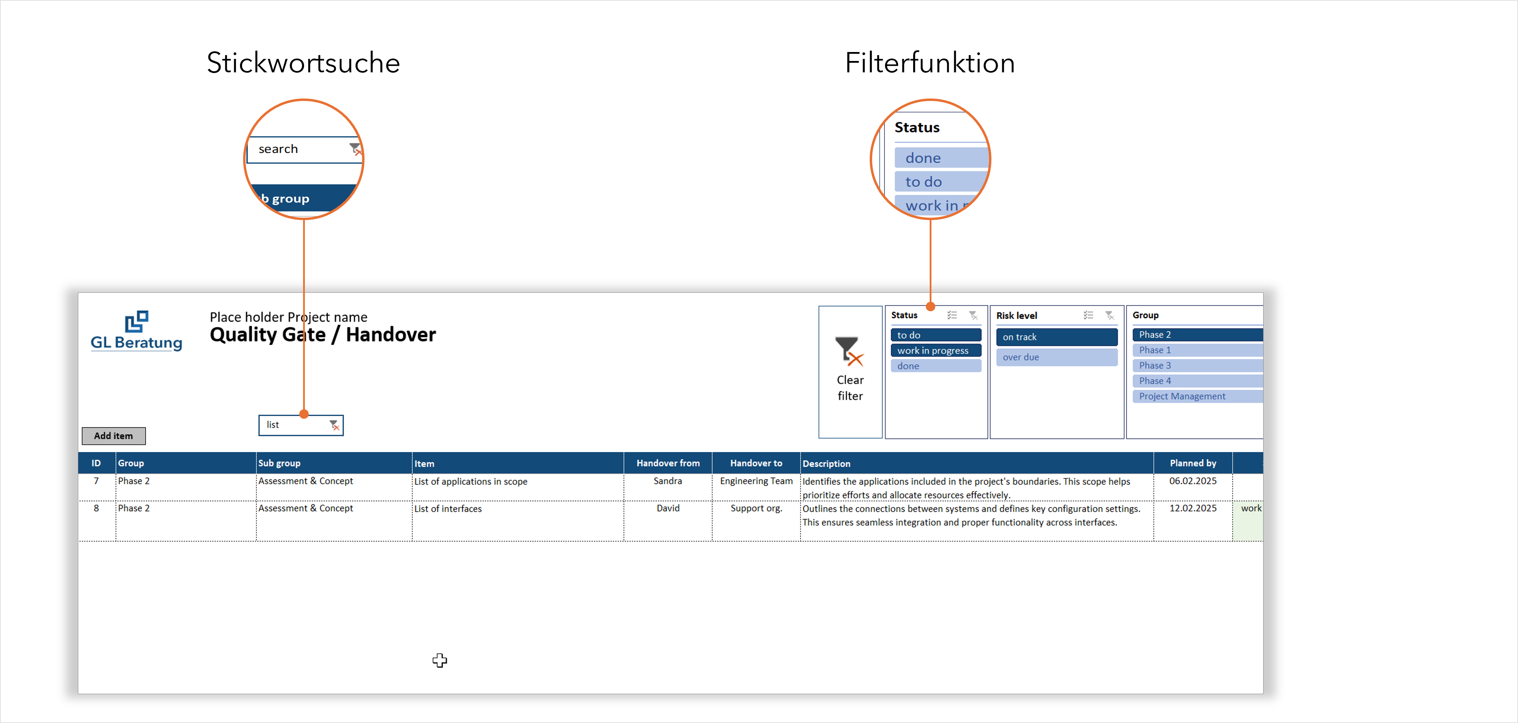Toggle the 'on track' risk level filter
This screenshot has height=723, width=1518.
tap(1057, 337)
